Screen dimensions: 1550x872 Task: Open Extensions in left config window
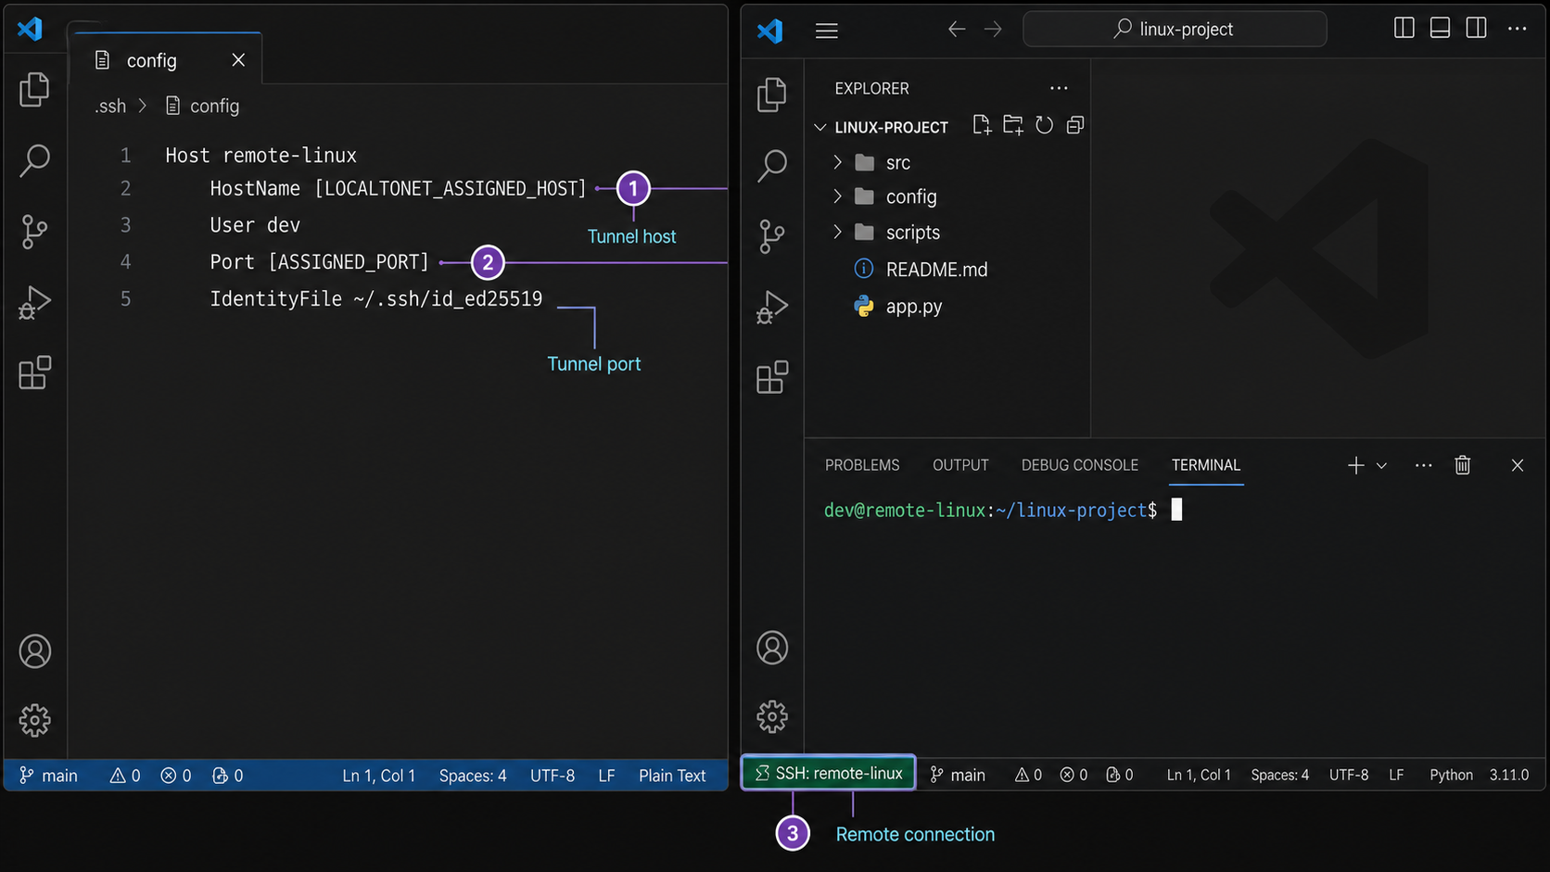(34, 373)
